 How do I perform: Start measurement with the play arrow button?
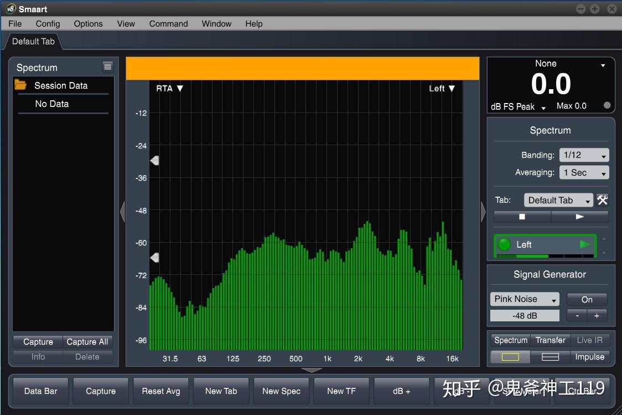[x=579, y=217]
